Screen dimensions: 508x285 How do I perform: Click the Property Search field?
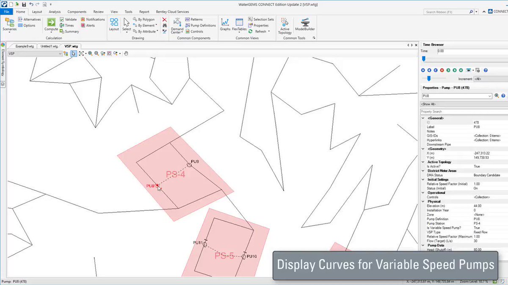point(464,111)
